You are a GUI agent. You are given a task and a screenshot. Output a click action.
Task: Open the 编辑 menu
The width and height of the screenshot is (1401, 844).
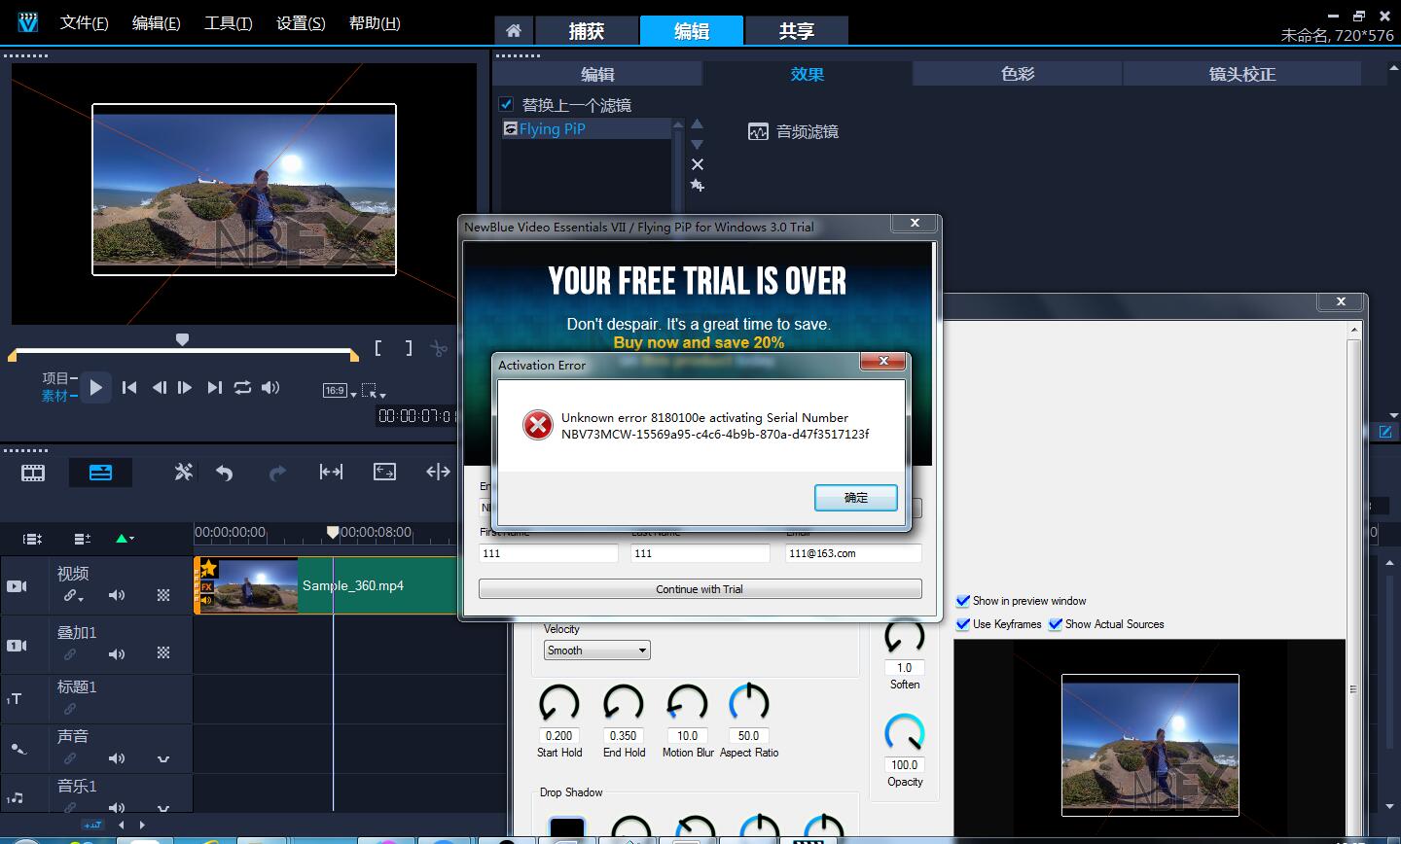[157, 22]
